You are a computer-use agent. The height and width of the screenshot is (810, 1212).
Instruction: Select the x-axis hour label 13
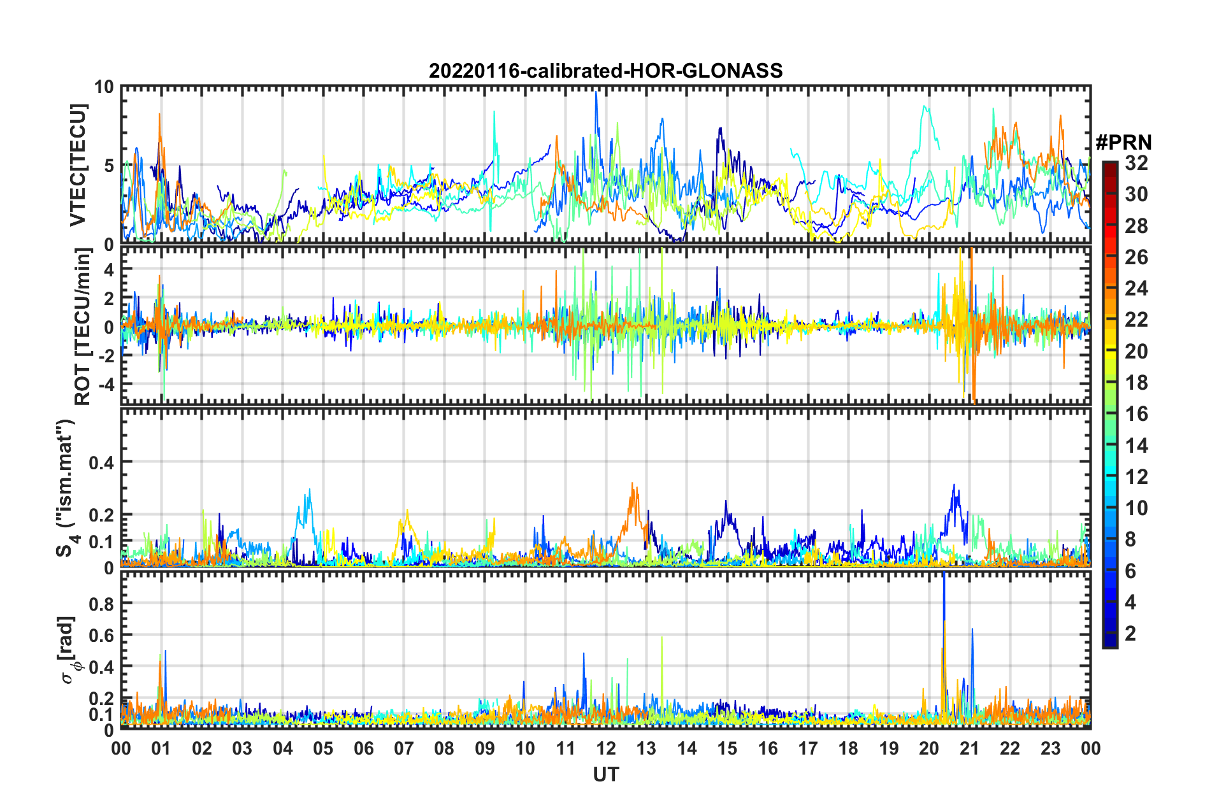pyautogui.click(x=646, y=748)
